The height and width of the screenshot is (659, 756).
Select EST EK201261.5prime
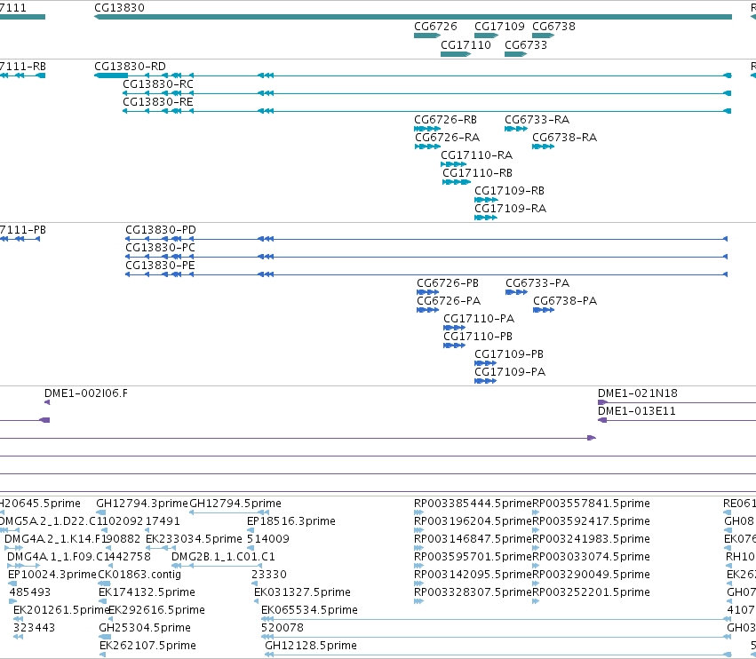18,619
